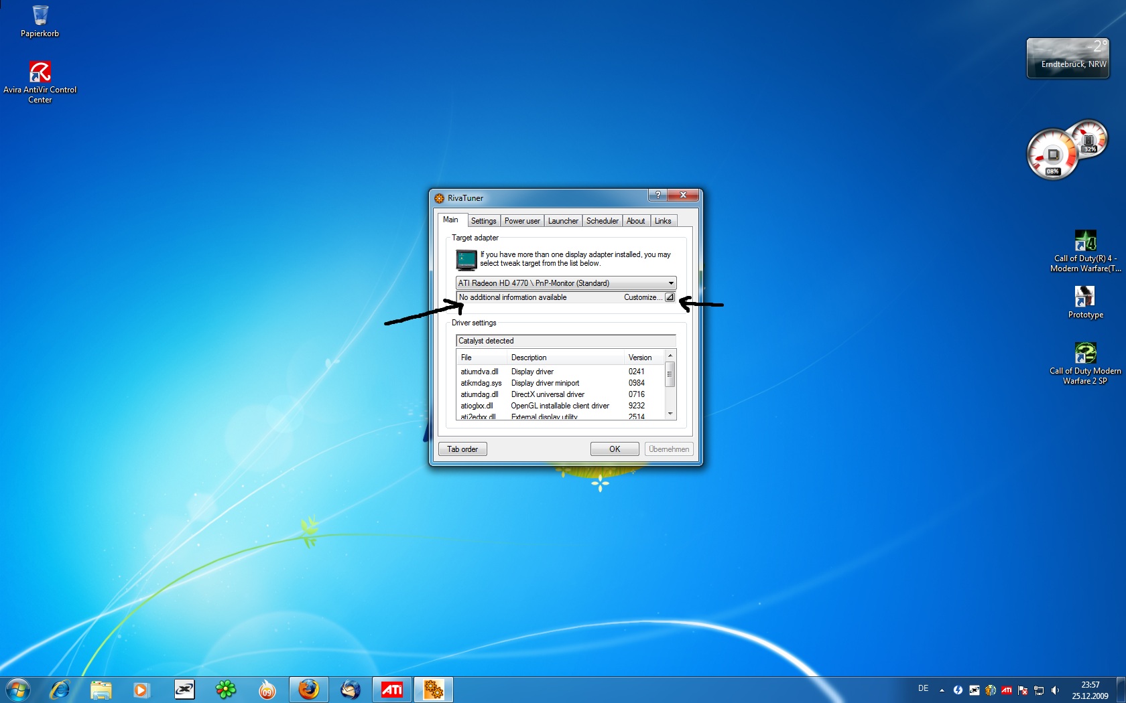Click the driver list scrollbar thumb

[670, 374]
